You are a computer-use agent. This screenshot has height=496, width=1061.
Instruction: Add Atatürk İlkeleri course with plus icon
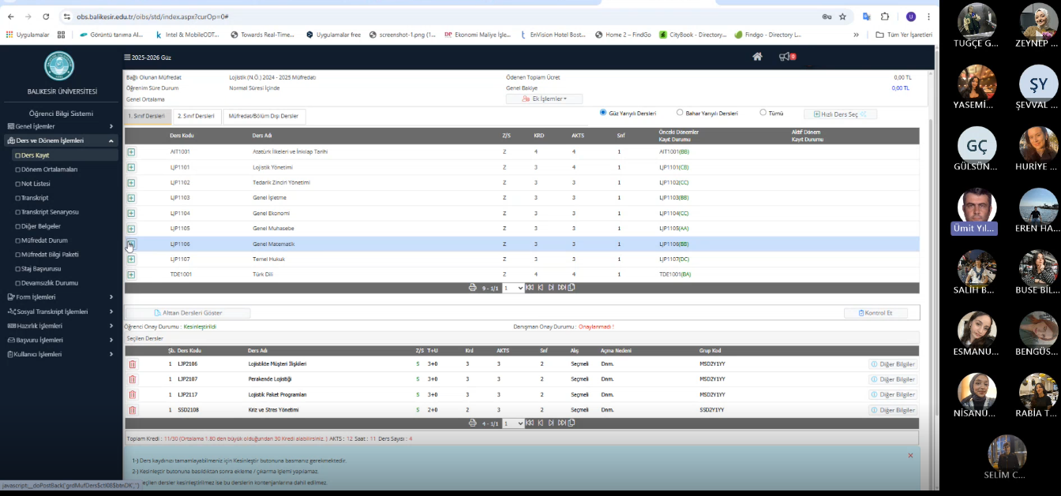[131, 151]
